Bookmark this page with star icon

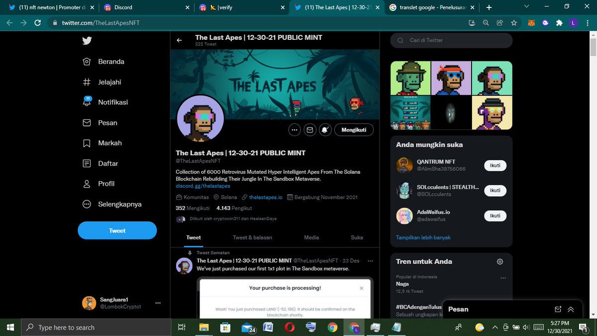click(514, 23)
